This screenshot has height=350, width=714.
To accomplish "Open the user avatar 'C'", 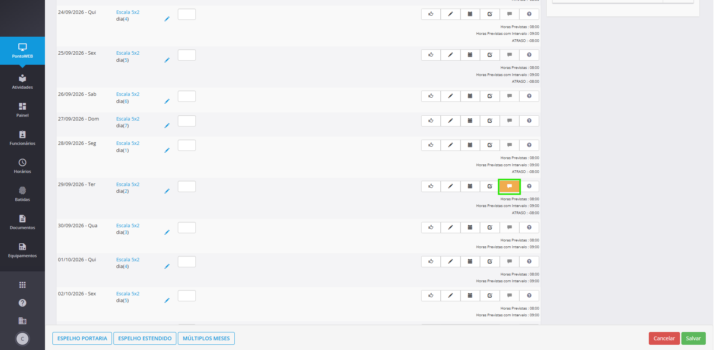I will click(22, 339).
